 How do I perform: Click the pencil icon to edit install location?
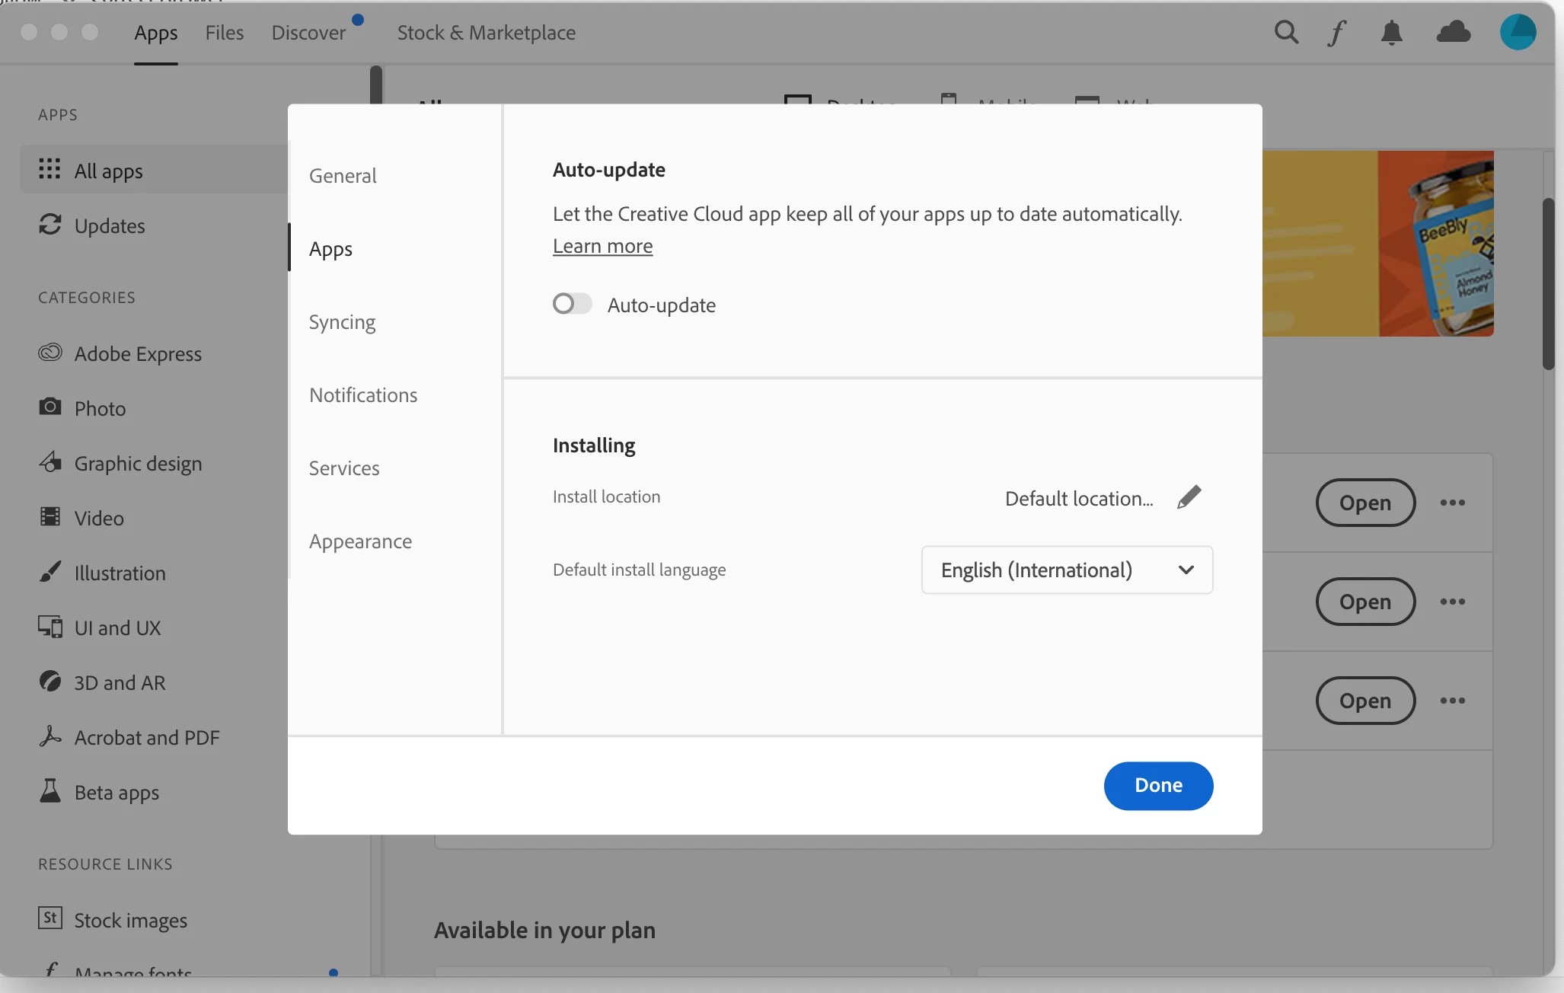click(1189, 497)
